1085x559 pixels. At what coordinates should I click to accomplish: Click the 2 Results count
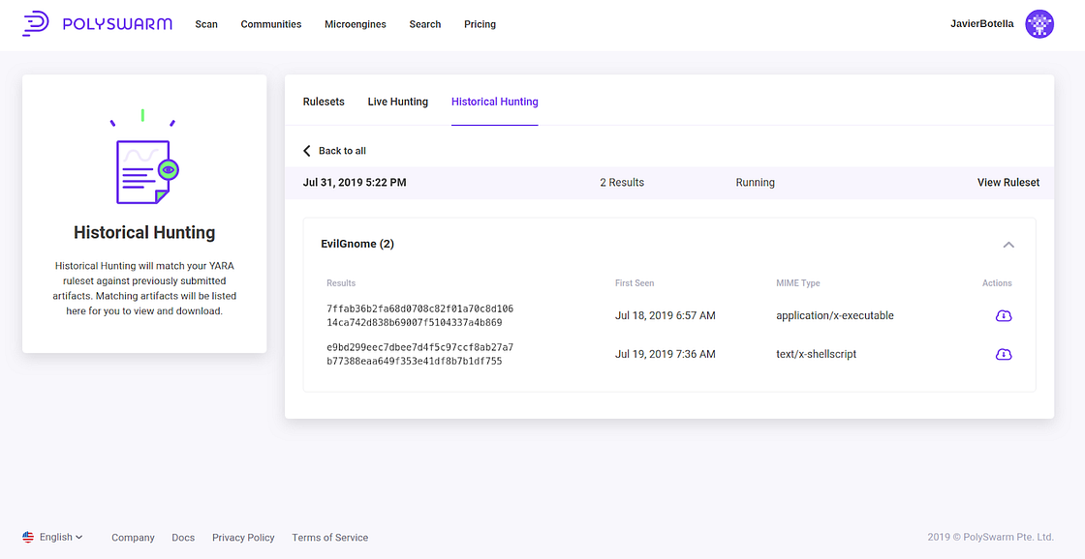point(622,183)
